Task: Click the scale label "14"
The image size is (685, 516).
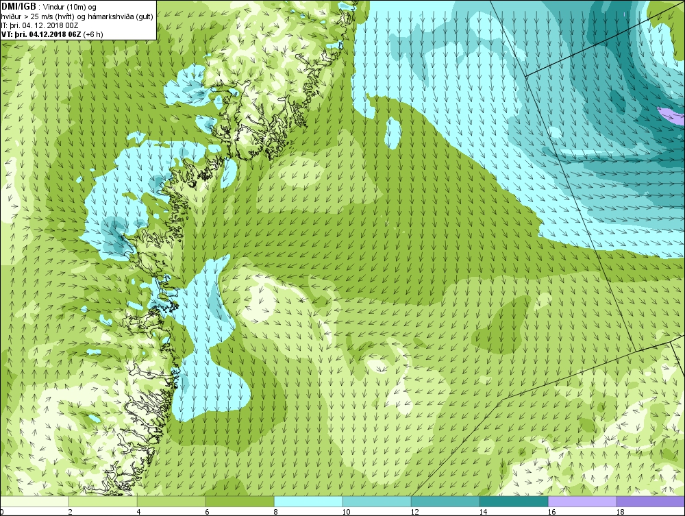Action: click(x=483, y=512)
